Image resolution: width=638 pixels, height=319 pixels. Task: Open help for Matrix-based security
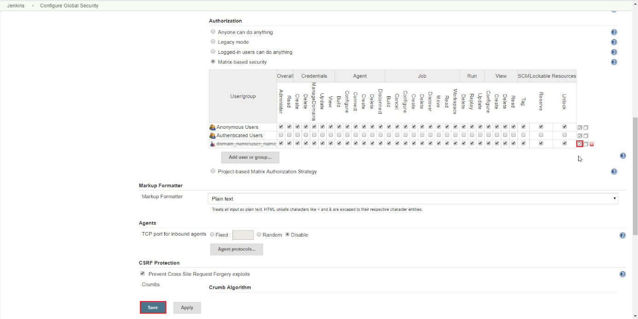pyautogui.click(x=614, y=62)
